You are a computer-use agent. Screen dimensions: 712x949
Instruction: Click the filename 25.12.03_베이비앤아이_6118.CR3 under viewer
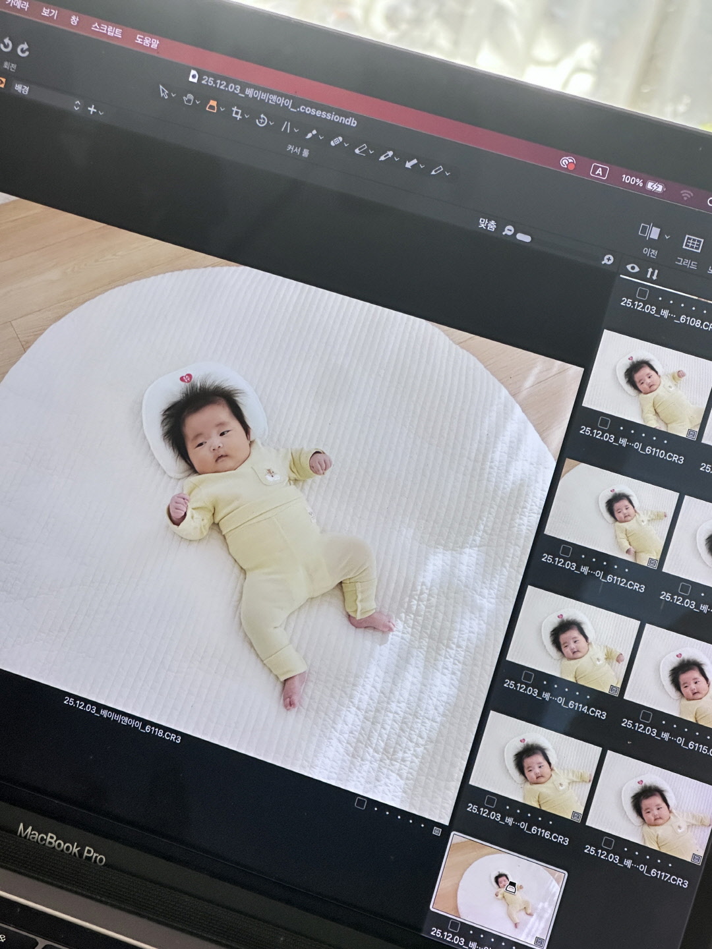[122, 719]
